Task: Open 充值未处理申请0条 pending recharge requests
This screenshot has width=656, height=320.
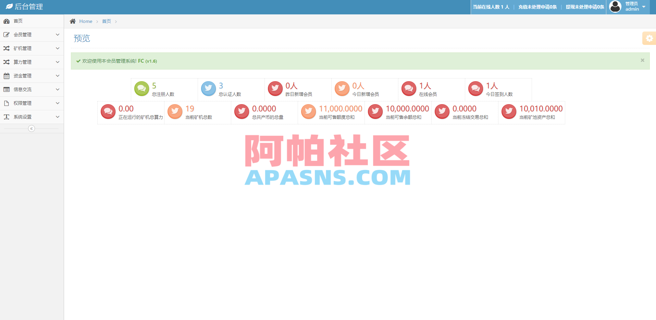Action: tap(537, 7)
